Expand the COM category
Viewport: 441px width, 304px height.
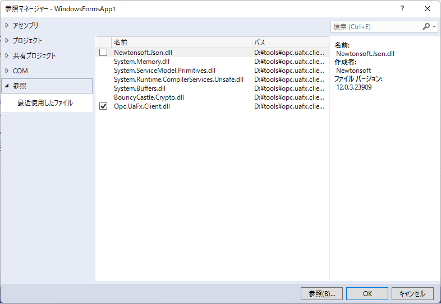tap(7, 71)
